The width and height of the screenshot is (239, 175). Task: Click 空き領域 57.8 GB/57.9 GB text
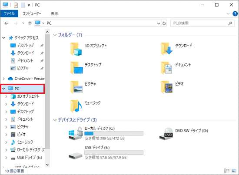coord(106,158)
